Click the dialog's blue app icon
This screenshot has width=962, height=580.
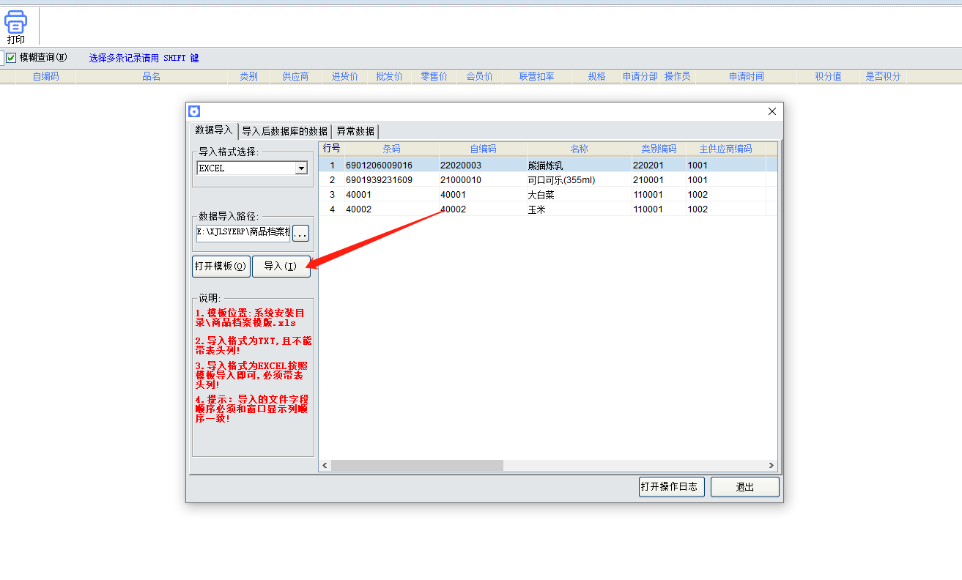tap(194, 111)
